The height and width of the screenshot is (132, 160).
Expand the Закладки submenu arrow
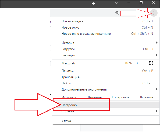pyautogui.click(x=157, y=55)
